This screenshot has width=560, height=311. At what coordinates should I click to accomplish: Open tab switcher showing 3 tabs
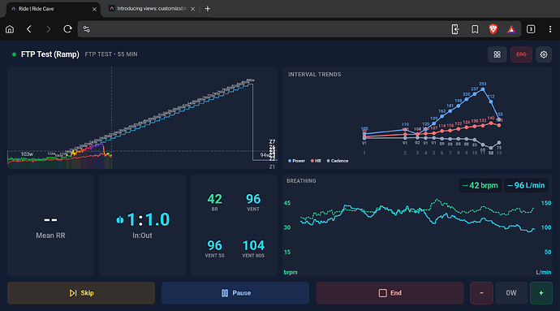531,29
